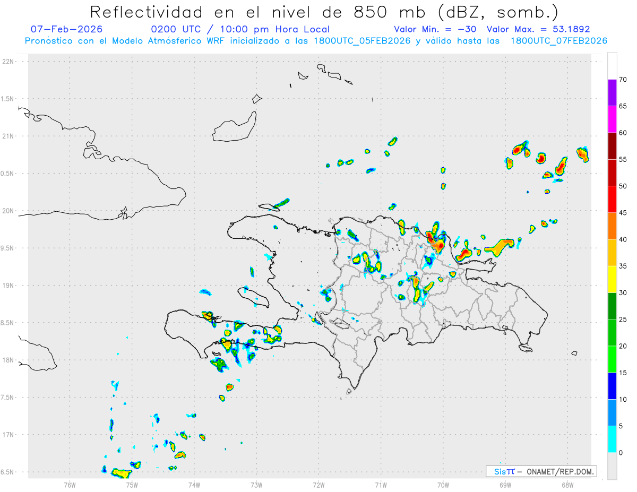The image size is (637, 492).
Task: Click the "SisPI - ONAMET/REP.DOM." credit box
Action: click(541, 471)
